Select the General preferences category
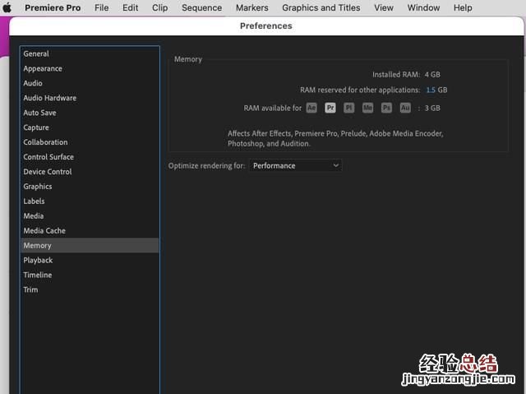Viewport: 526px width, 394px height. [36, 53]
